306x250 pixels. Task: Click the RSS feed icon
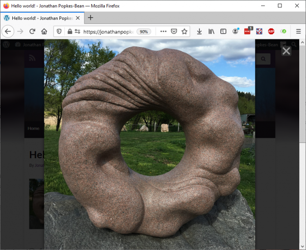pos(32,58)
